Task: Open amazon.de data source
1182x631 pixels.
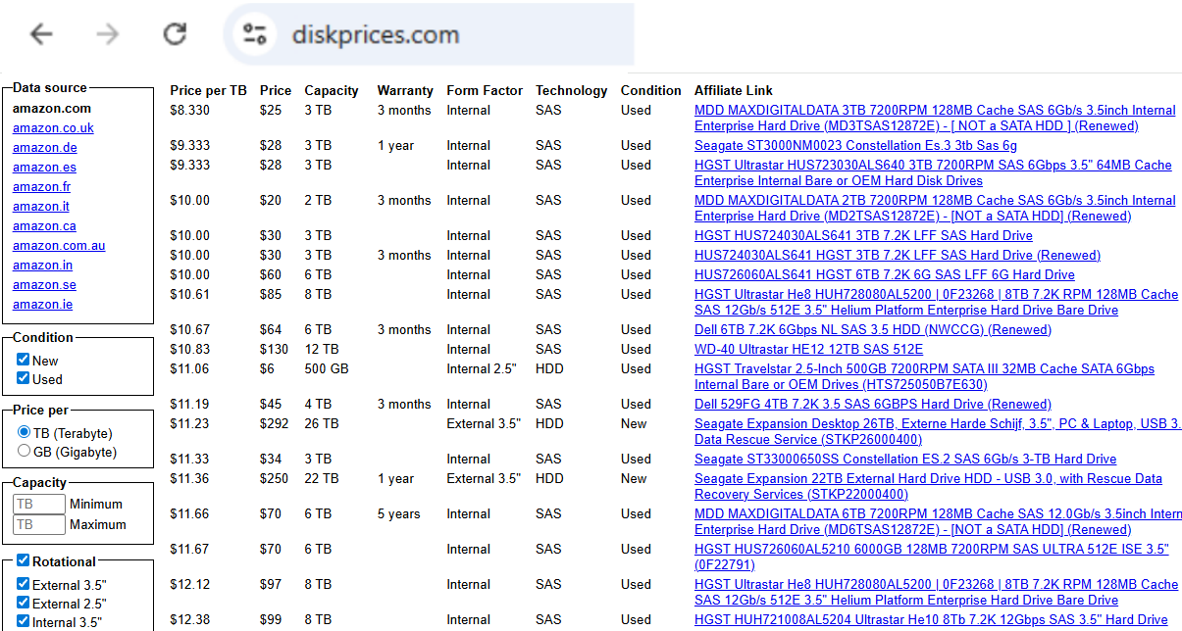Action: [44, 147]
